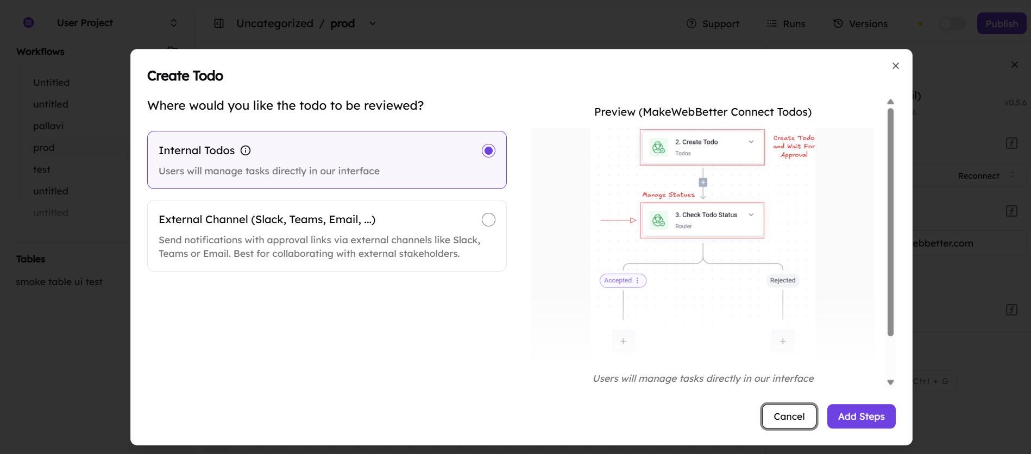The image size is (1031, 454).
Task: Select the Internal Todos radio option
Action: [488, 150]
